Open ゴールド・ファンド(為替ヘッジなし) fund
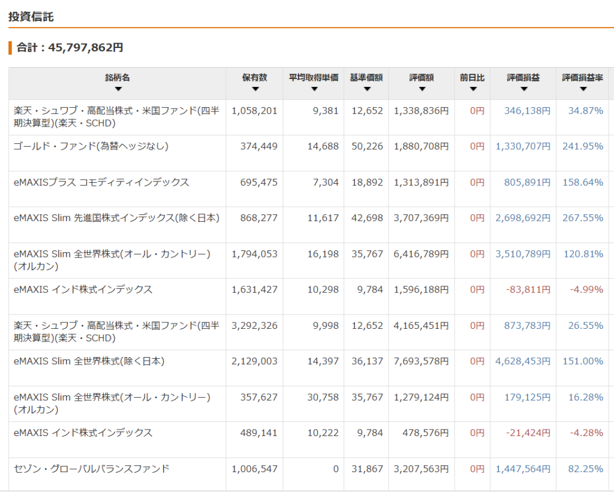The image size is (614, 493). pos(91,147)
